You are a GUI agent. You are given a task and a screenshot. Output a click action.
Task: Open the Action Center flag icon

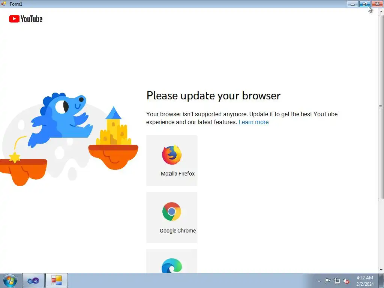(x=328, y=281)
